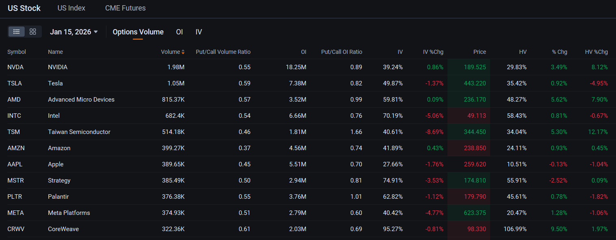This screenshot has height=240, width=616.
Task: Click the name Advanced Micro Devices
Action: [81, 100]
